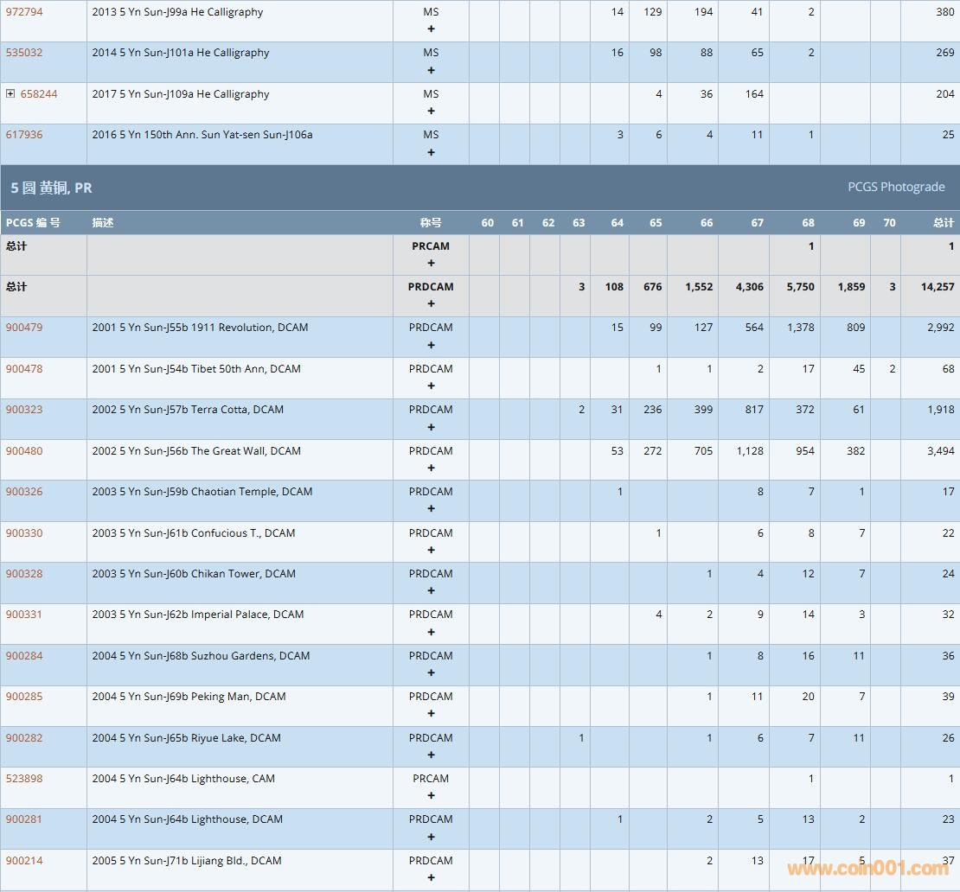Click the plus under PRDCAM for Lijiang Bld.
The height and width of the screenshot is (892, 960).
click(431, 877)
